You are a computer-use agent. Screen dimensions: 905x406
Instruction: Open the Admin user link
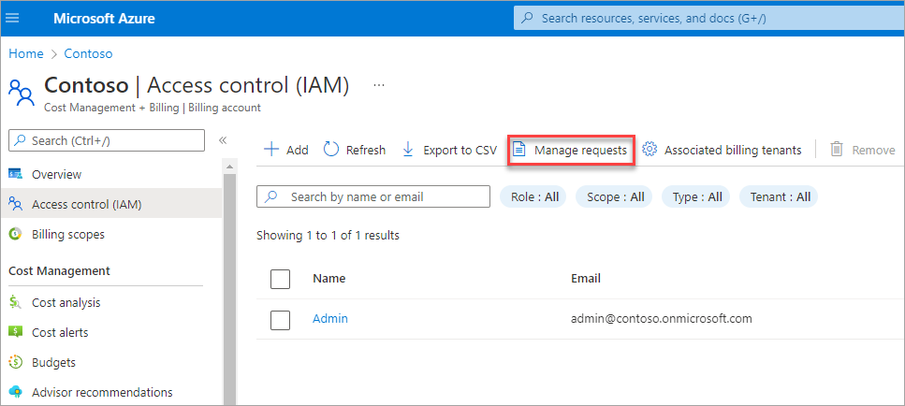[x=329, y=319]
